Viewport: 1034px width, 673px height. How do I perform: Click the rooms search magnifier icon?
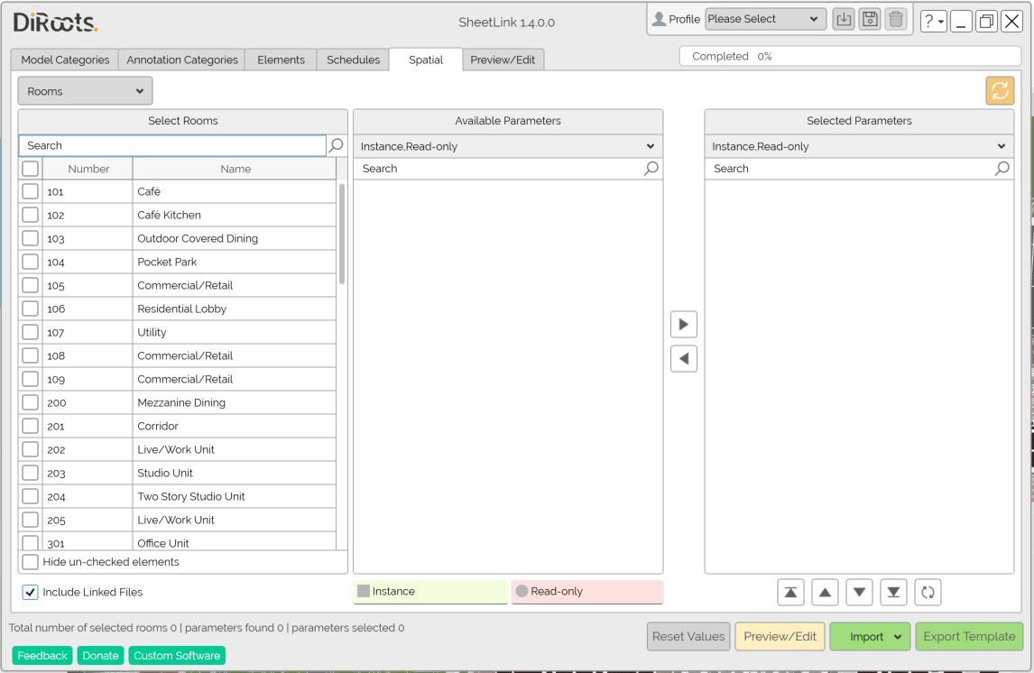tap(337, 145)
